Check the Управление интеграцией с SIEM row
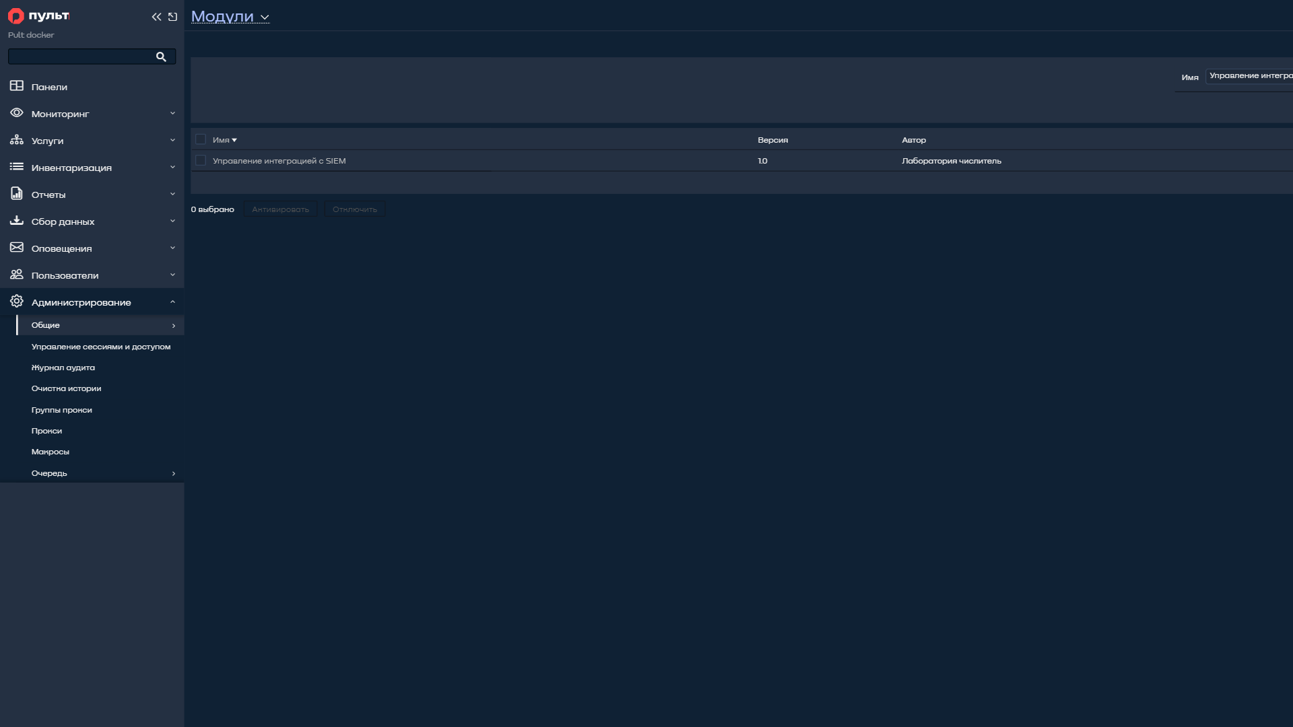The height and width of the screenshot is (727, 1293). click(201, 160)
